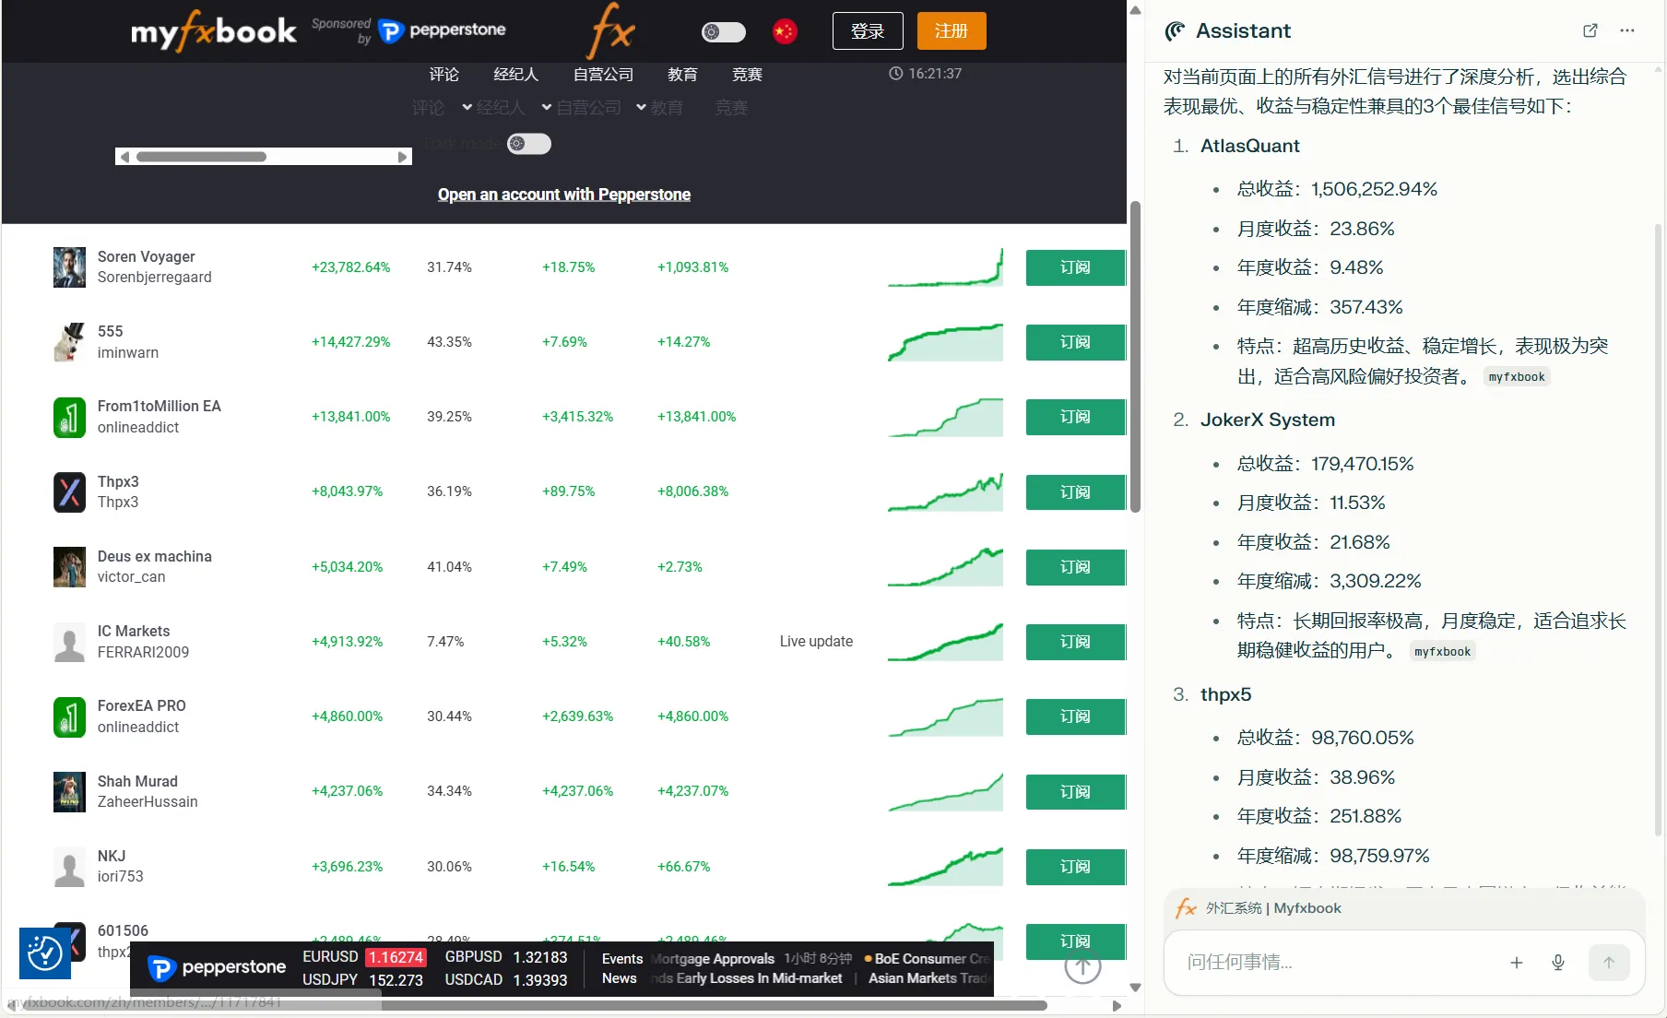Subscribe to Soren Voyager with 订阅
The width and height of the screenshot is (1667, 1018).
tap(1075, 267)
